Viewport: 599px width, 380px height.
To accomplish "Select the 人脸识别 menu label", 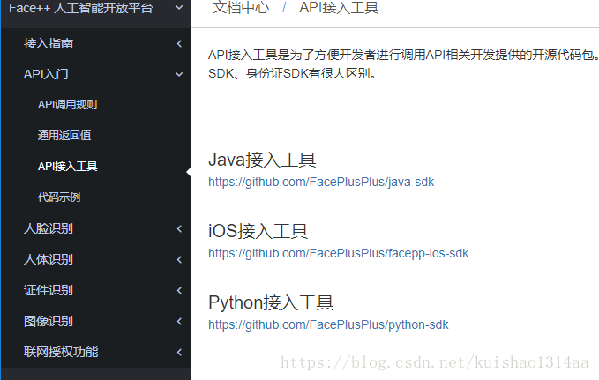I will tap(49, 228).
